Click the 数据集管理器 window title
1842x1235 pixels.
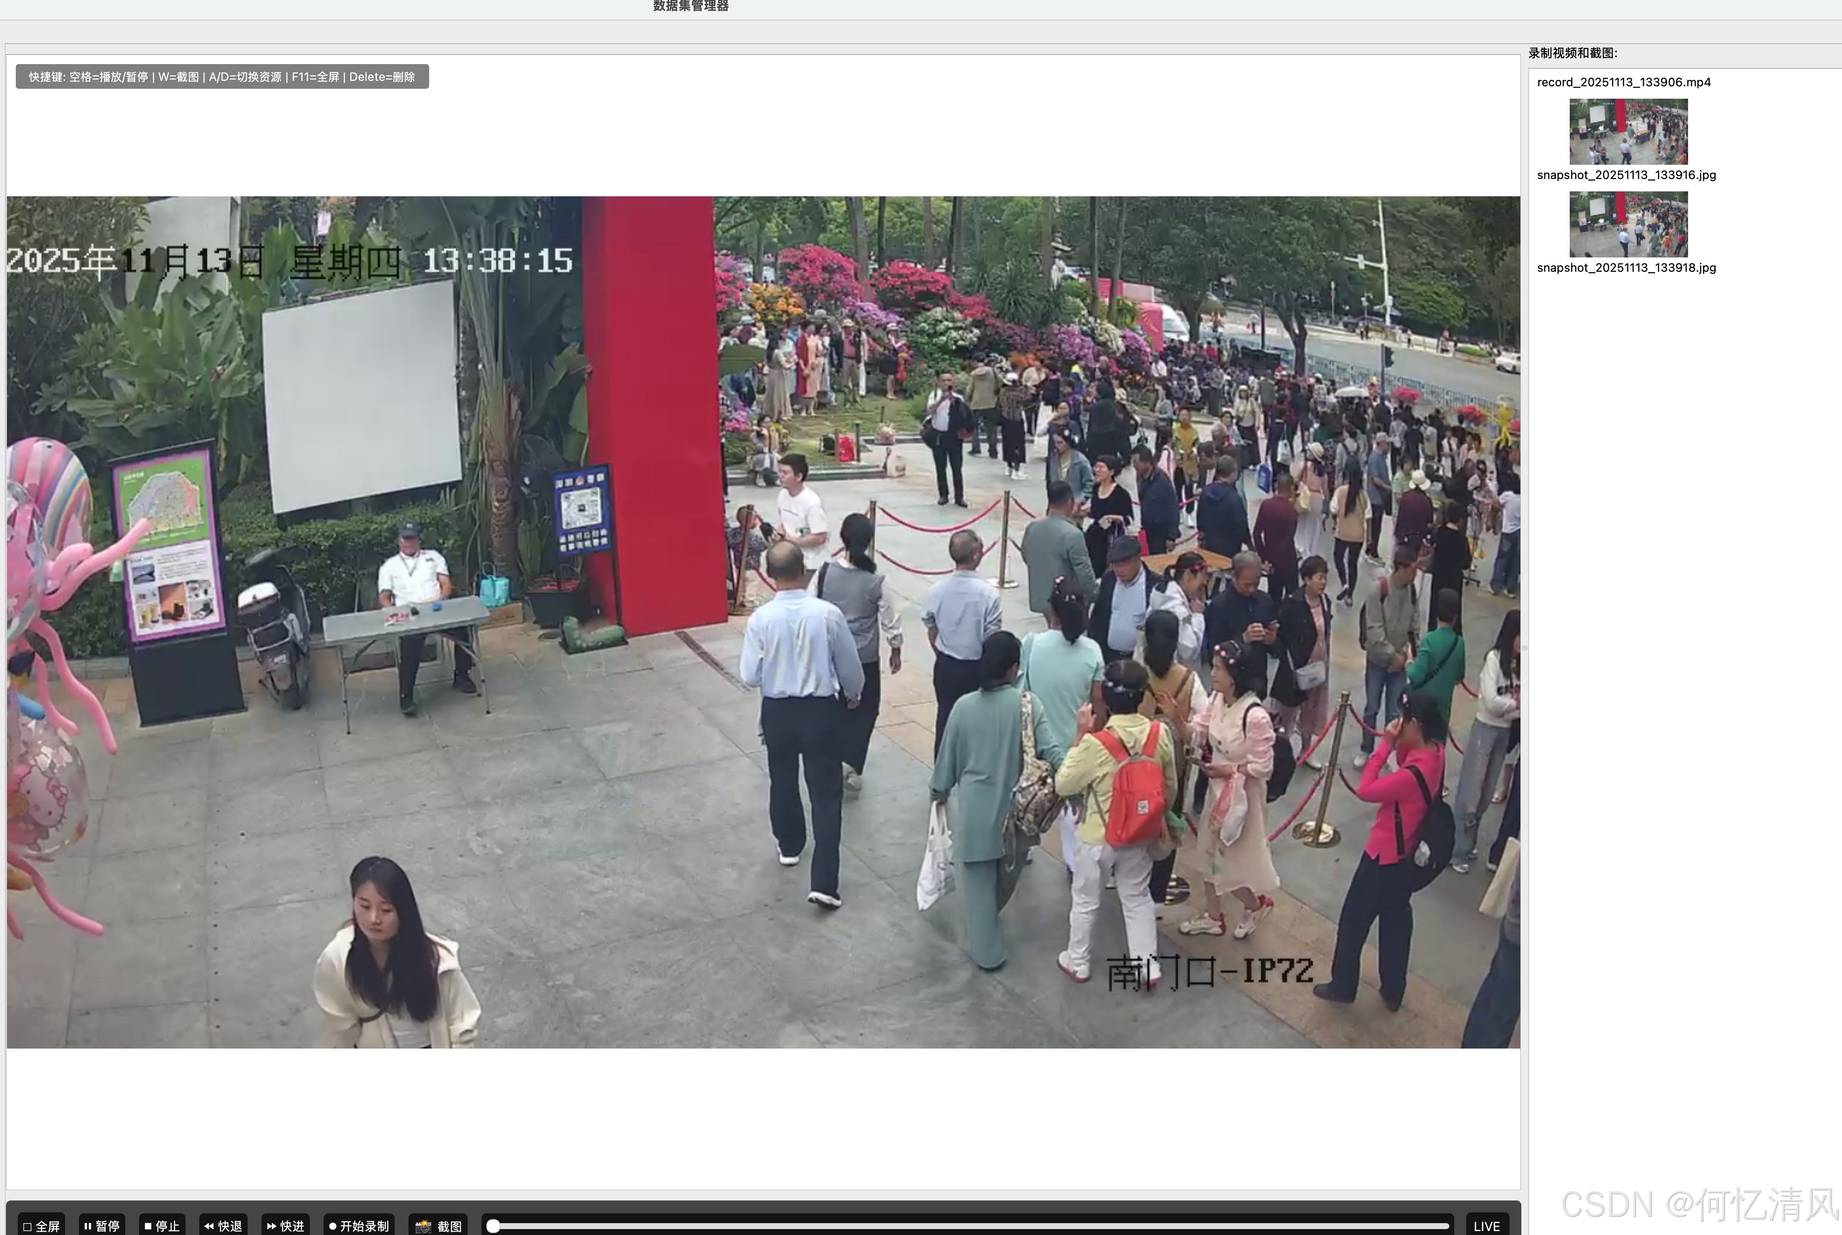click(690, 6)
